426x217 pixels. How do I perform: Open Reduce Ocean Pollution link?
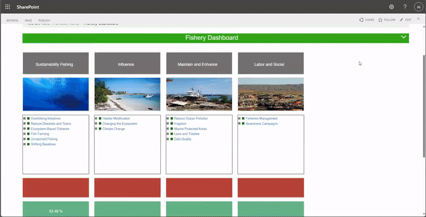(x=191, y=118)
